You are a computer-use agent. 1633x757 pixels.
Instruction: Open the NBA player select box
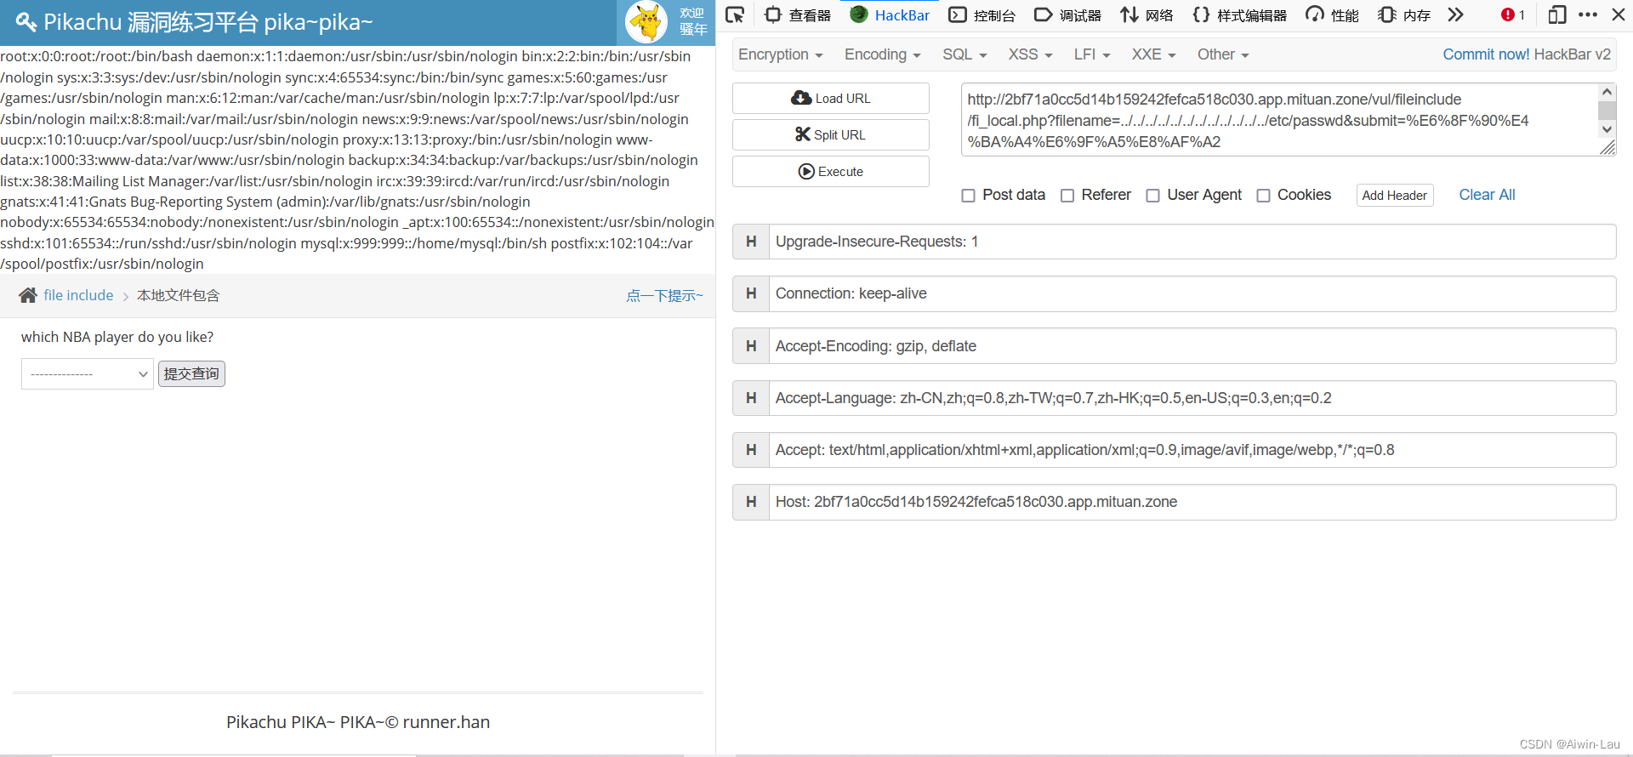(87, 374)
